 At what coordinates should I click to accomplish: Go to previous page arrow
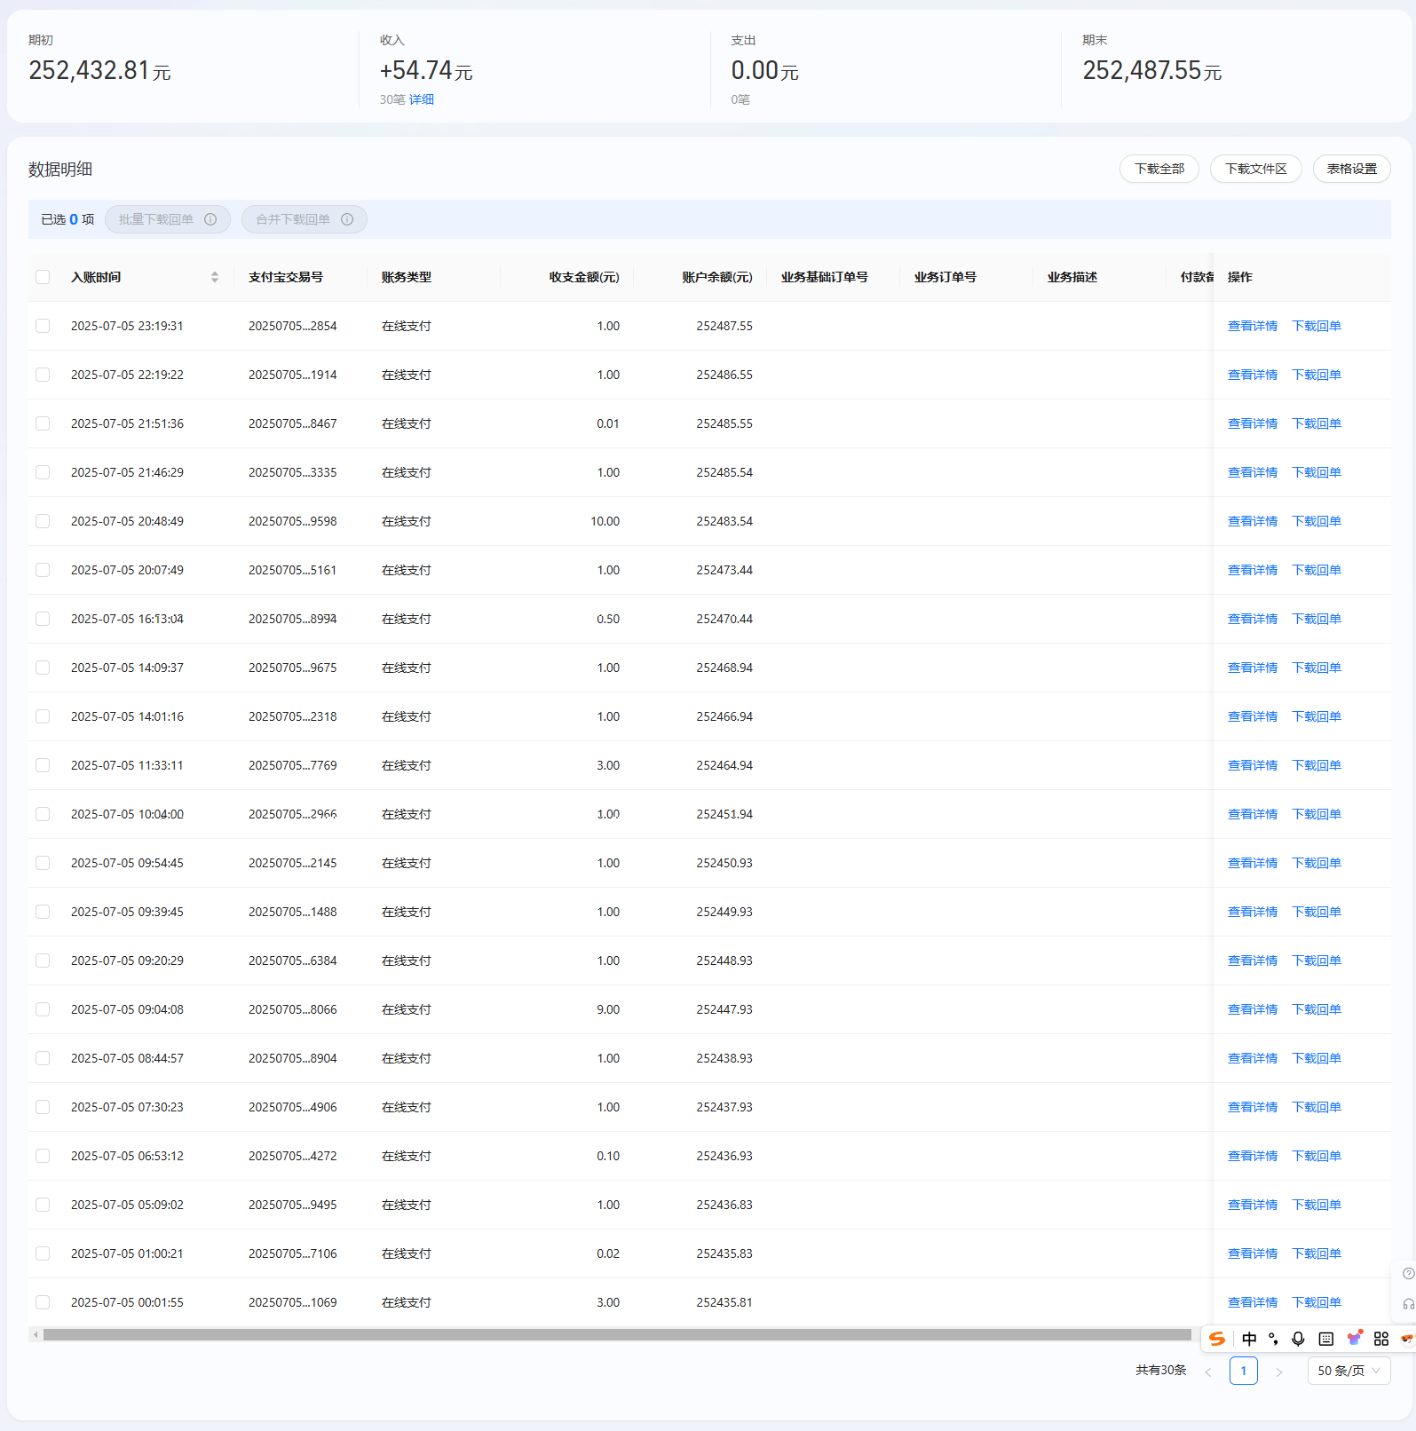[1208, 1372]
